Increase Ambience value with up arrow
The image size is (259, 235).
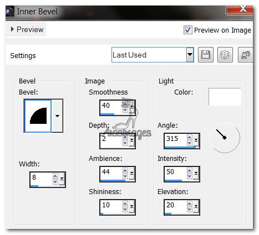pyautogui.click(x=125, y=170)
